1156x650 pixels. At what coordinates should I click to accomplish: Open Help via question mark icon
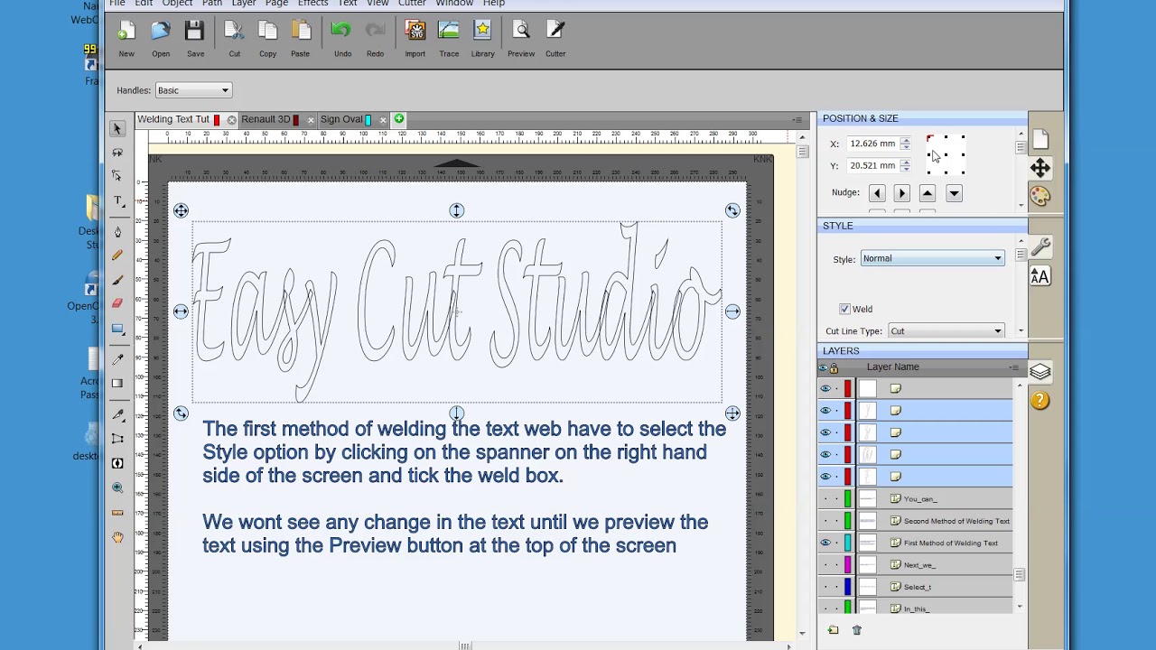click(x=1040, y=400)
